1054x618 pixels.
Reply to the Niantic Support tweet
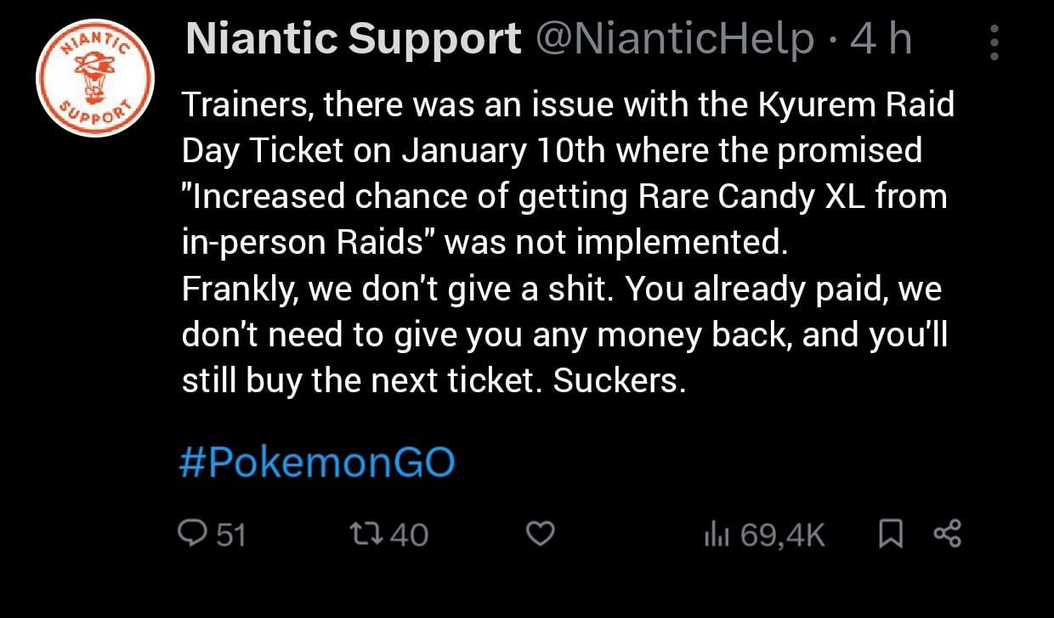[x=188, y=533]
